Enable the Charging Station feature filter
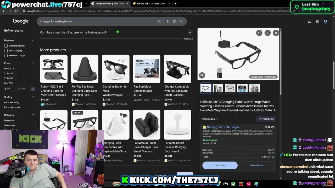The width and height of the screenshot is (335, 188). point(6,46)
